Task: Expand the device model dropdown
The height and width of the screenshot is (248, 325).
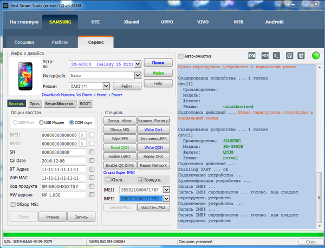Action: pyautogui.click(x=138, y=64)
